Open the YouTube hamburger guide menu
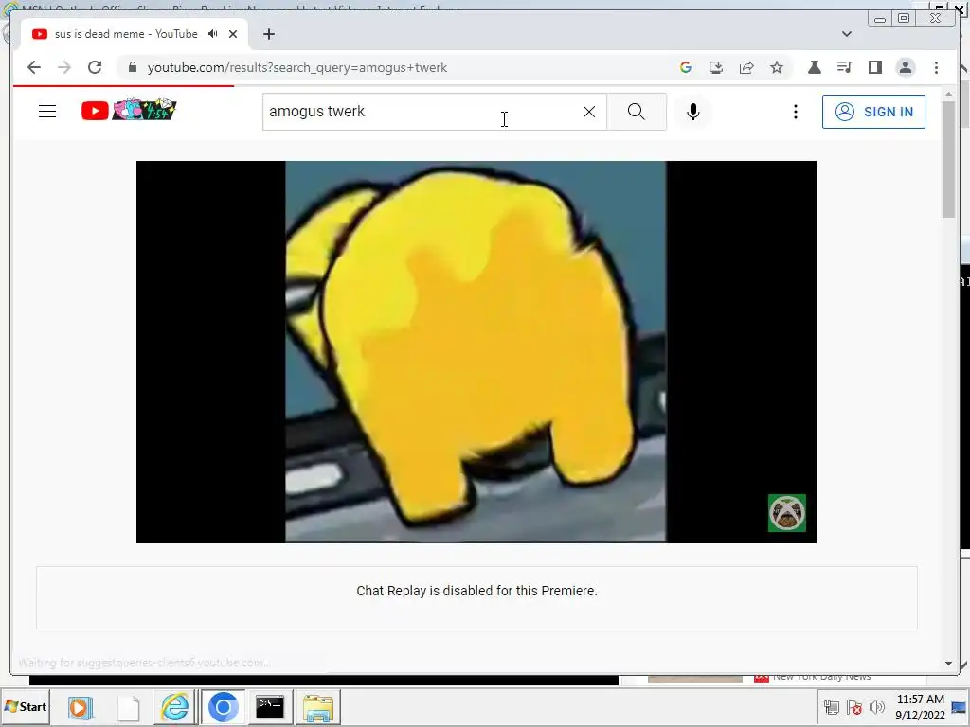Viewport: 970px width, 727px height. [47, 112]
